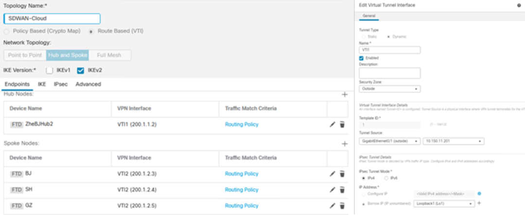Uncheck the IKEv2 checkbox

[x=81, y=70]
